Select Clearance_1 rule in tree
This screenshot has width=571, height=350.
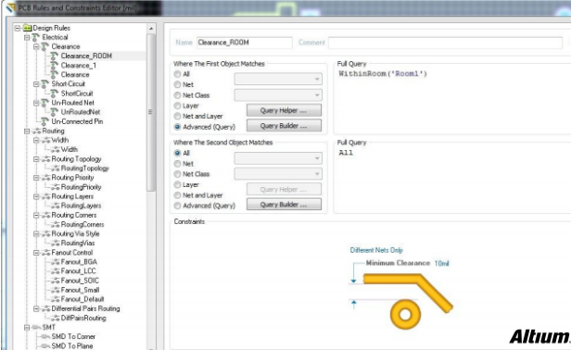pos(78,66)
